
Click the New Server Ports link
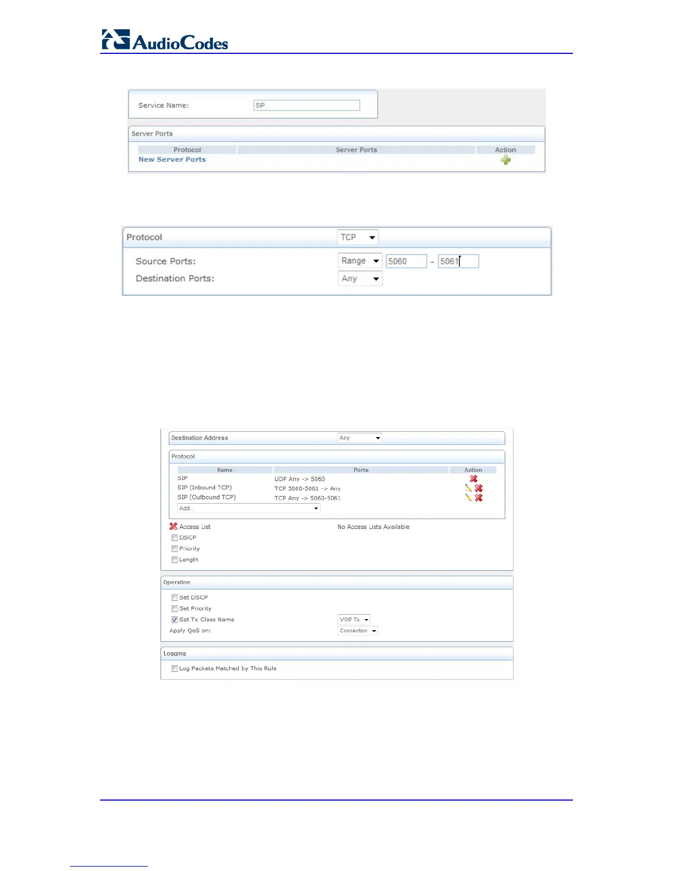point(172,159)
